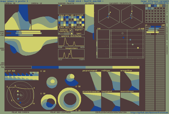Click the teal CHR chroma bar
The image size is (169, 114).
point(157,28)
